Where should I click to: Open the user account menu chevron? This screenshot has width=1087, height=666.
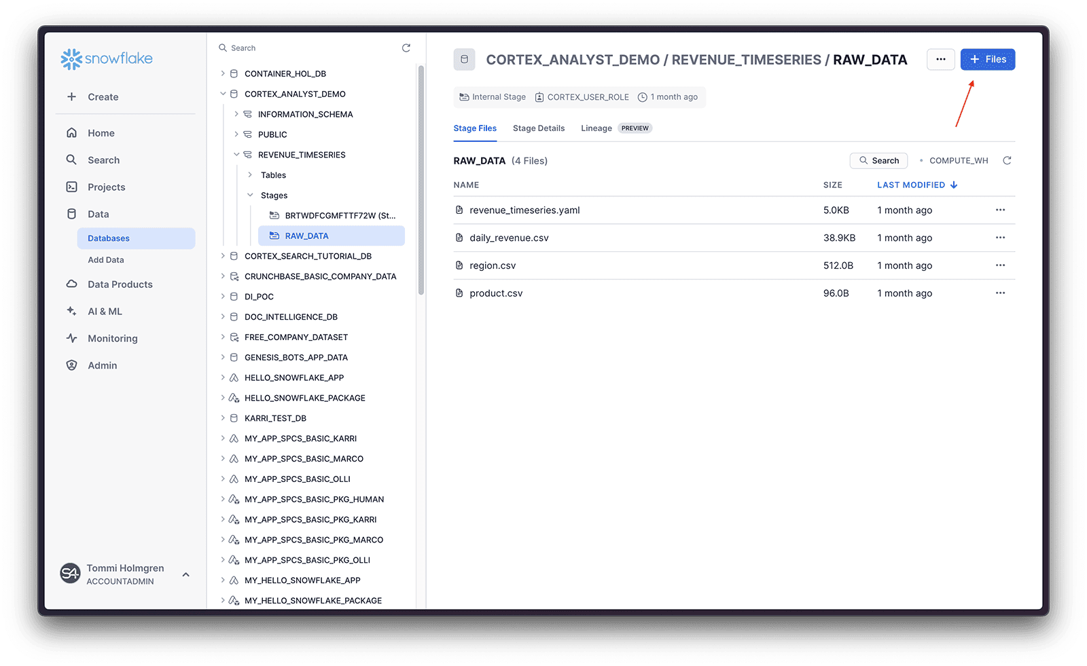185,574
